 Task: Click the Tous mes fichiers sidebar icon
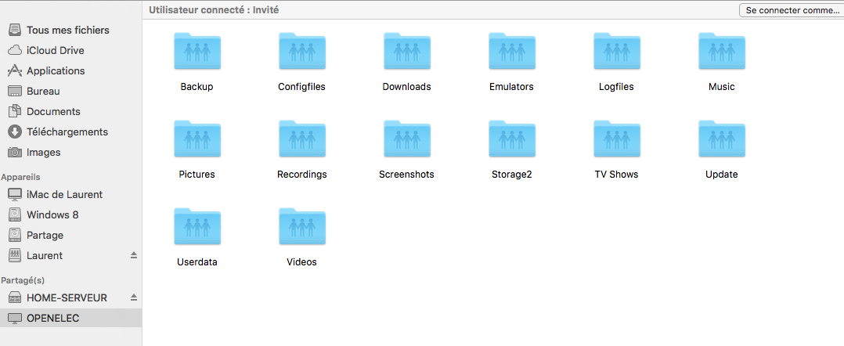15,30
